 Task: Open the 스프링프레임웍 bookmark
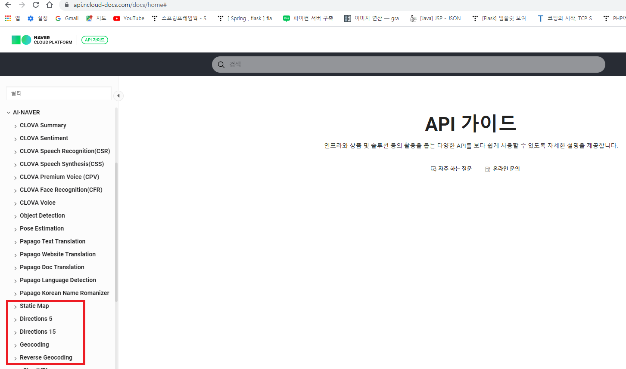(181, 18)
